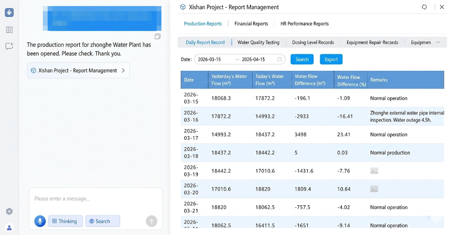
Task: Click the Zhonghe external water pipe remark
Action: (x=407, y=116)
